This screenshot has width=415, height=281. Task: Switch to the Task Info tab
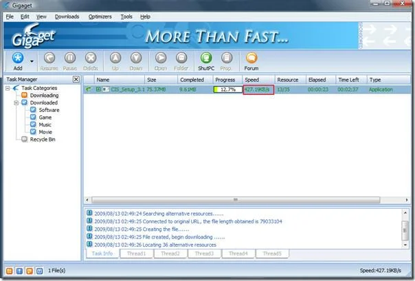tap(102, 254)
